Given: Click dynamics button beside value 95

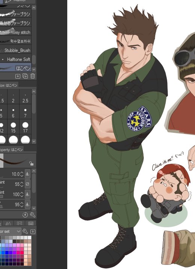Looking at the screenshot, I should 27,204.
